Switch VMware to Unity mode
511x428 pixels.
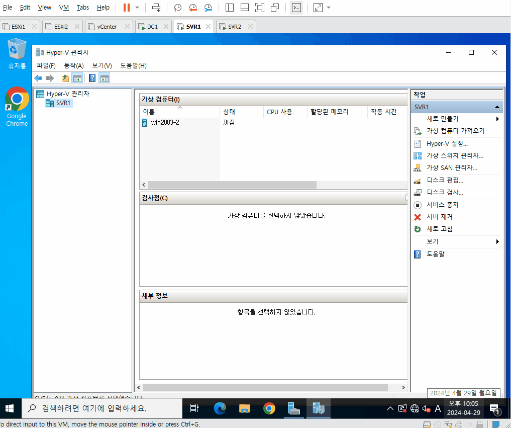275,8
